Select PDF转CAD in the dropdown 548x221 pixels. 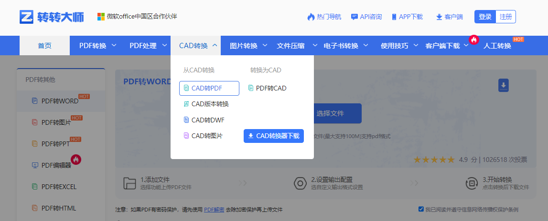(271, 88)
